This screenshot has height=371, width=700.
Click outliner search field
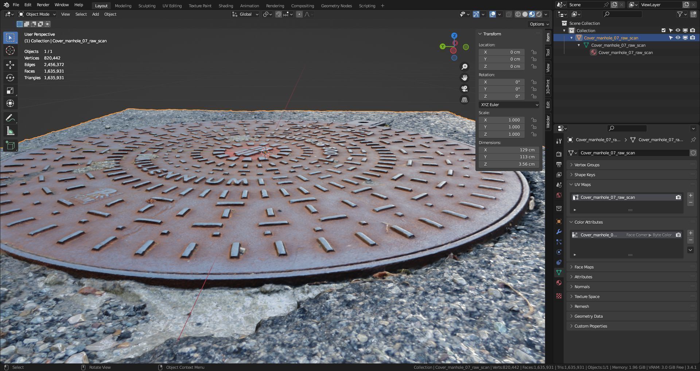622,14
